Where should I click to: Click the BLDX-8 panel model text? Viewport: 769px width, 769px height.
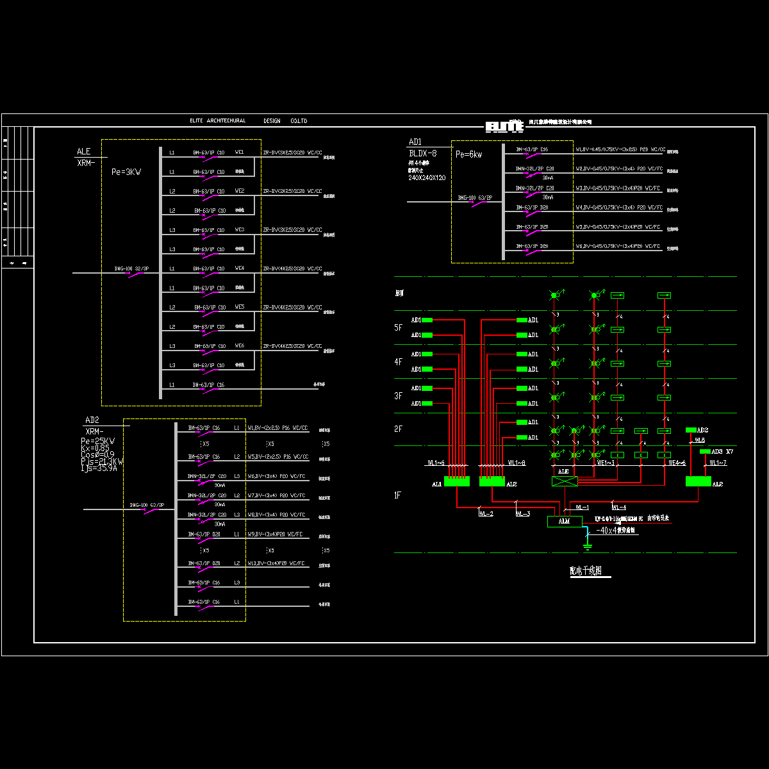coord(422,154)
